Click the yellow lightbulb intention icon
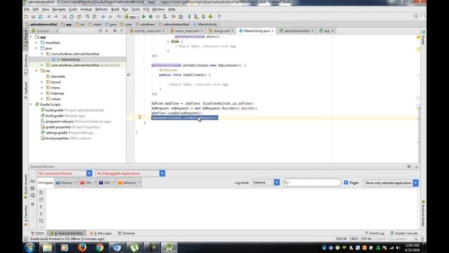The height and width of the screenshot is (253, 449). [x=140, y=117]
